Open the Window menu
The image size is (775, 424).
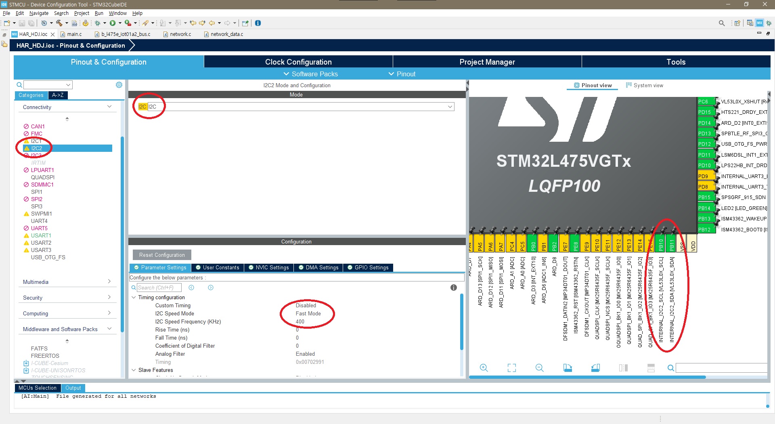pos(117,13)
